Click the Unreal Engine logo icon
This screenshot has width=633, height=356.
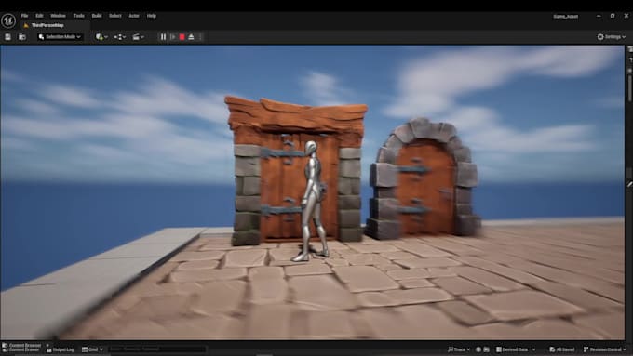pos(8,20)
